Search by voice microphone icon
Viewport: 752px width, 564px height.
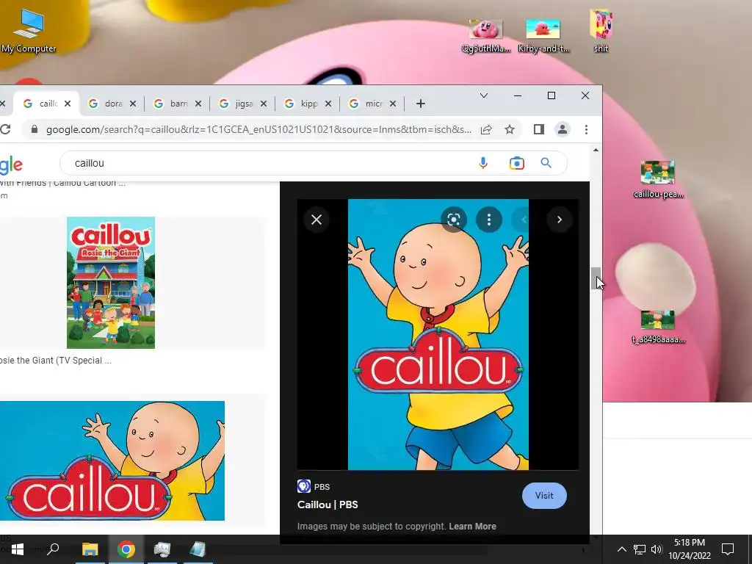click(x=483, y=163)
